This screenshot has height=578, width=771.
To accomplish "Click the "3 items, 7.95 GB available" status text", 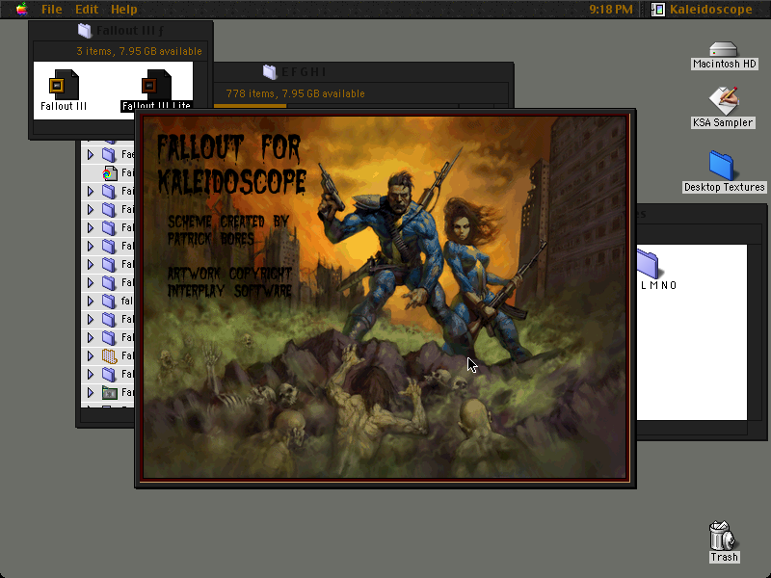I will click(x=139, y=51).
